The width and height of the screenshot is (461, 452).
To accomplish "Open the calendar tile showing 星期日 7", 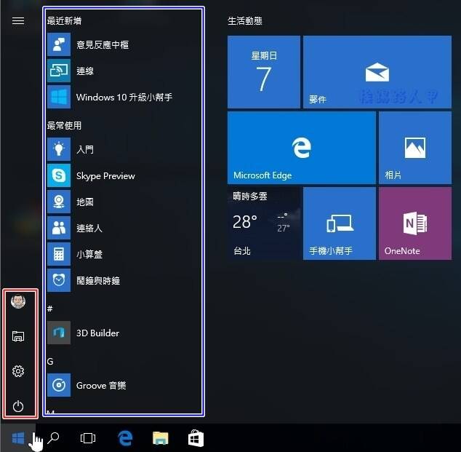I will tap(264, 72).
